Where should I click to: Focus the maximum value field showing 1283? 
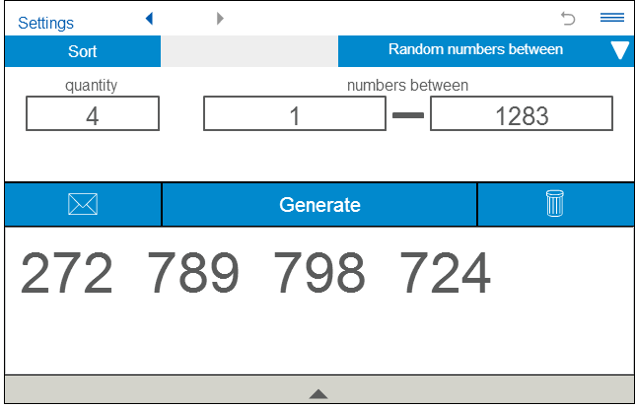pyautogui.click(x=522, y=115)
